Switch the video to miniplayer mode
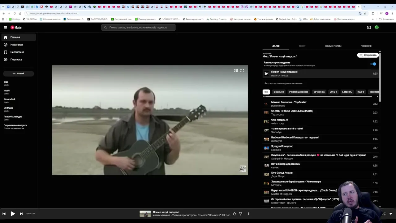396x223 pixels. (x=236, y=71)
